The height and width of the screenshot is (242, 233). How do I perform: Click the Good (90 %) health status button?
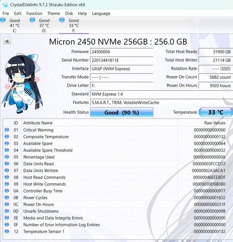tap(122, 112)
